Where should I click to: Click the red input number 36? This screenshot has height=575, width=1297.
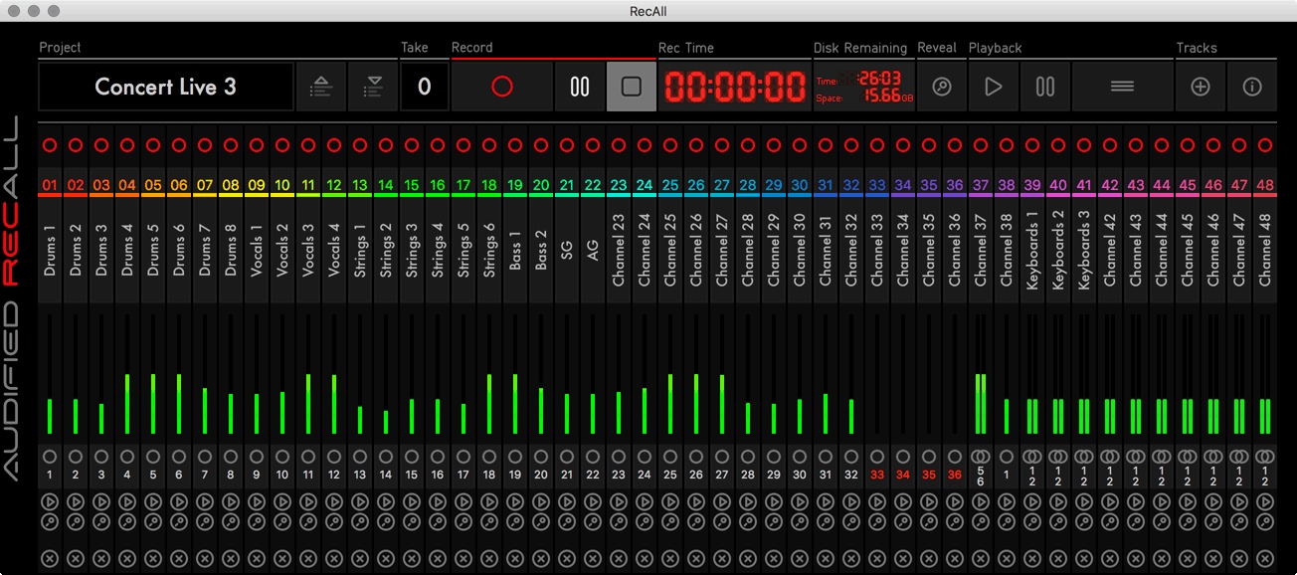tap(954, 476)
